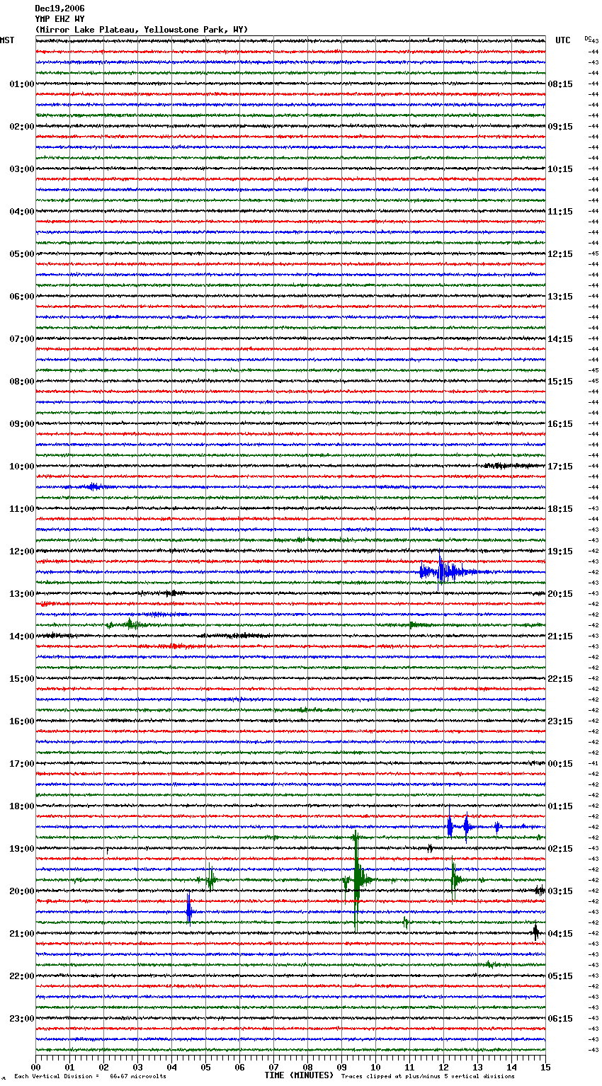Select the 11:00 MST time label
Viewport: 602px width, 1086px height.
(x=22, y=509)
